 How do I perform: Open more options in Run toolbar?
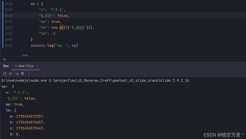tap(29, 74)
